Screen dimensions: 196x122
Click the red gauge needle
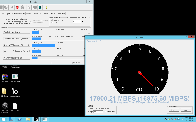(x=146, y=79)
